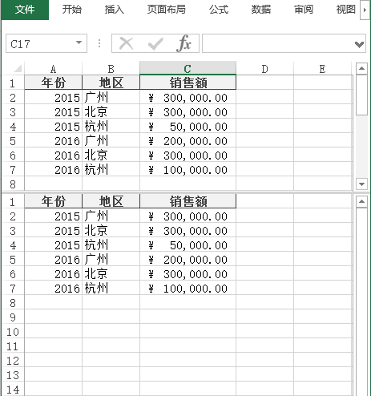
Task: Expand the Name Box dropdown arrow
Action: pos(79,42)
